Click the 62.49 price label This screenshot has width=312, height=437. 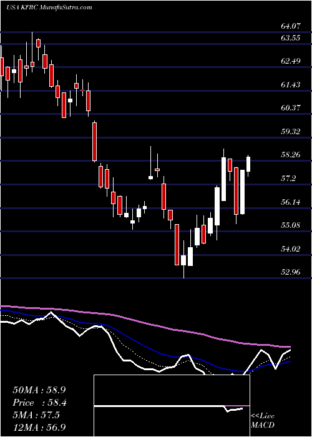[x=291, y=61]
